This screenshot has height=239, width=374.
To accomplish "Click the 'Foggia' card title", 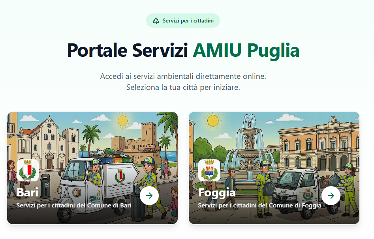I will point(217,193).
